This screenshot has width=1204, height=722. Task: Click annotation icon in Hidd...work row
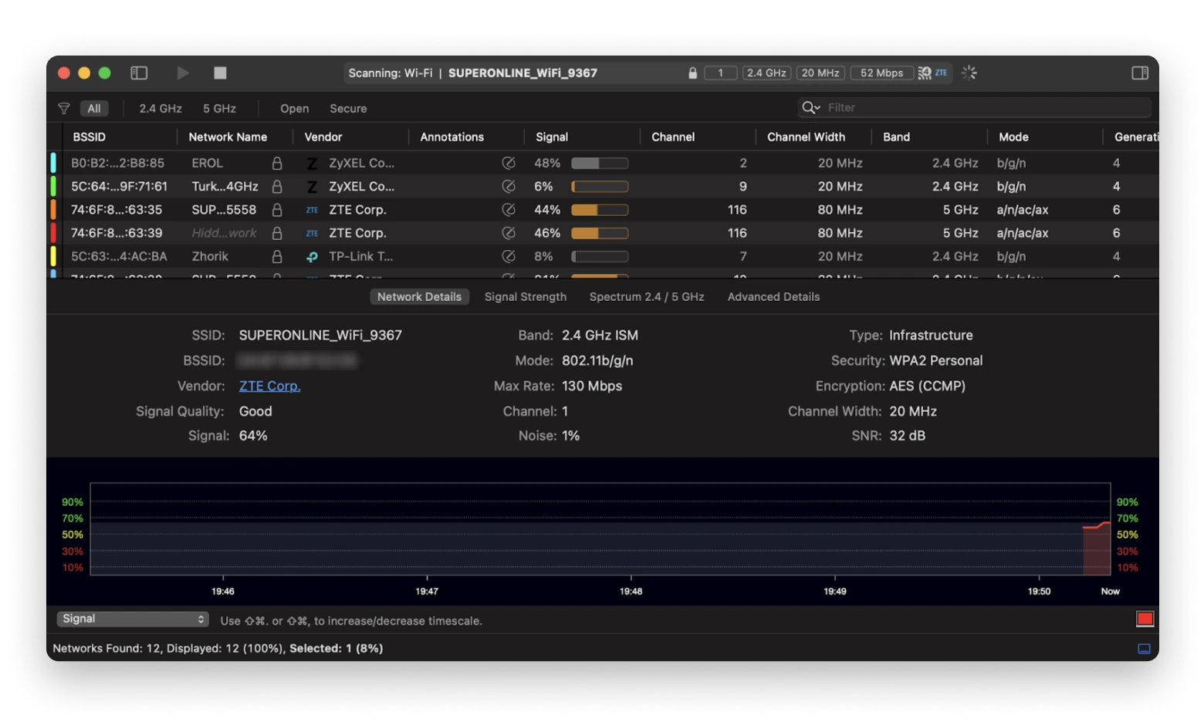click(509, 233)
